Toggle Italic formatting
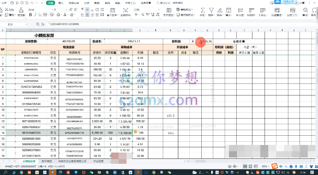 [x=35, y=15]
